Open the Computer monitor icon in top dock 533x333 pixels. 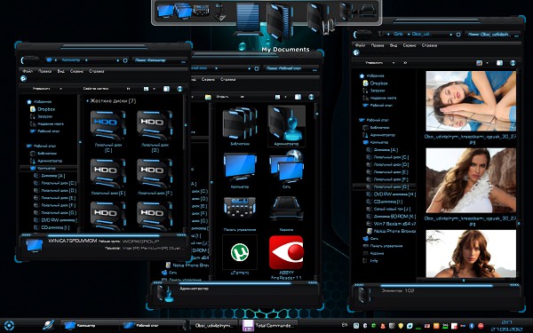tap(165, 12)
